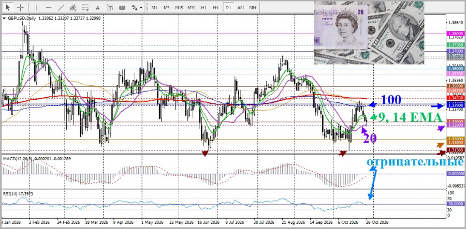
Task: Switch chart to H1 timeframe
Action: (x=203, y=7)
